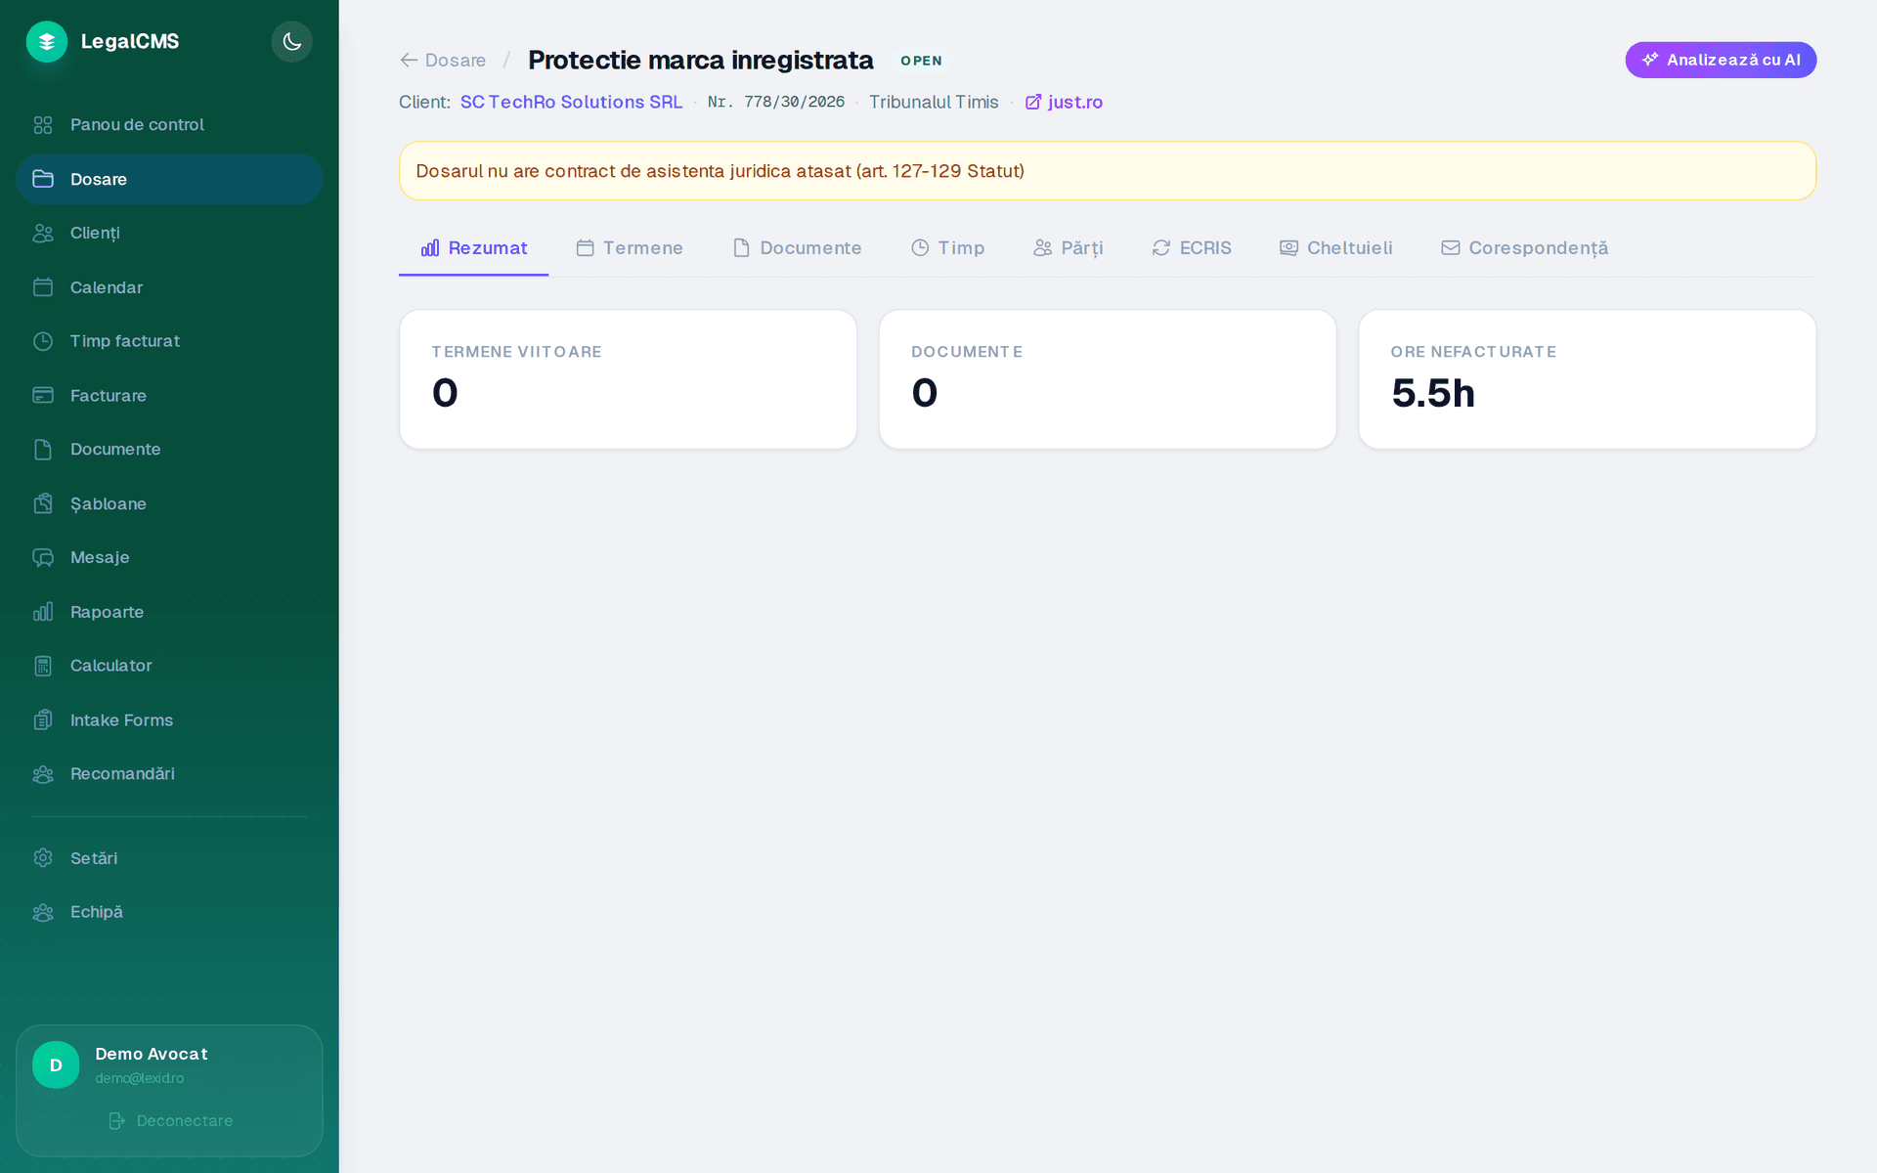Screen dimensions: 1877x1173
Task: Switch to the Termene tab
Action: click(x=630, y=248)
